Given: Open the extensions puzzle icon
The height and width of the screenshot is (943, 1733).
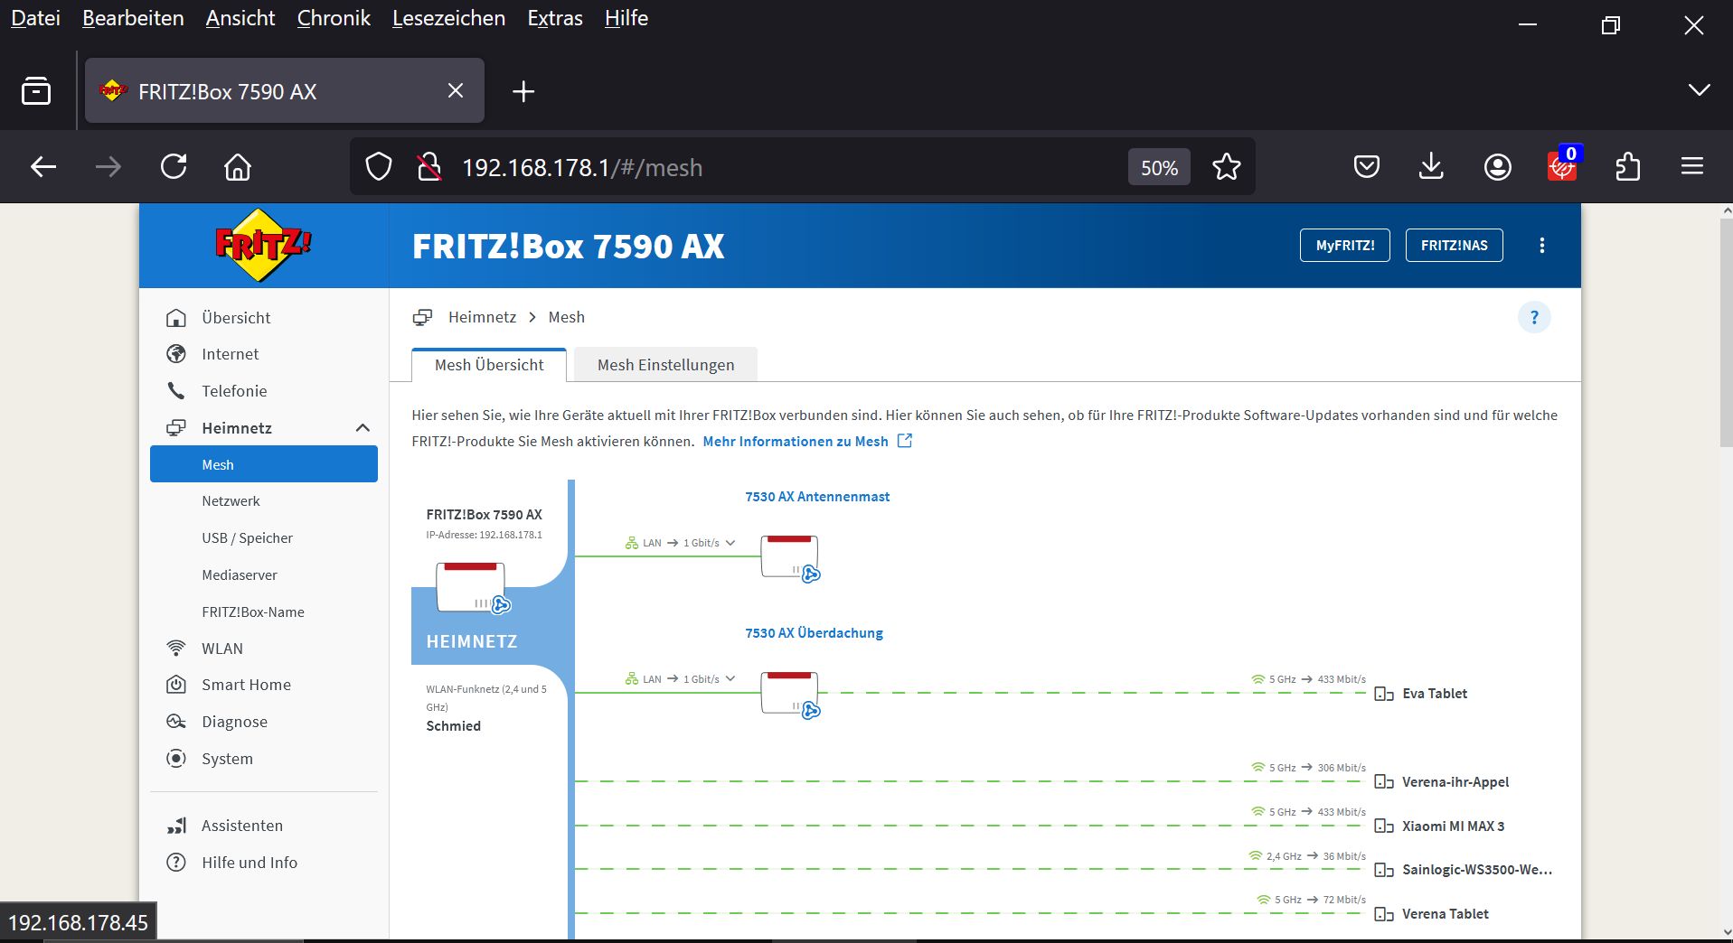Looking at the screenshot, I should 1628,167.
